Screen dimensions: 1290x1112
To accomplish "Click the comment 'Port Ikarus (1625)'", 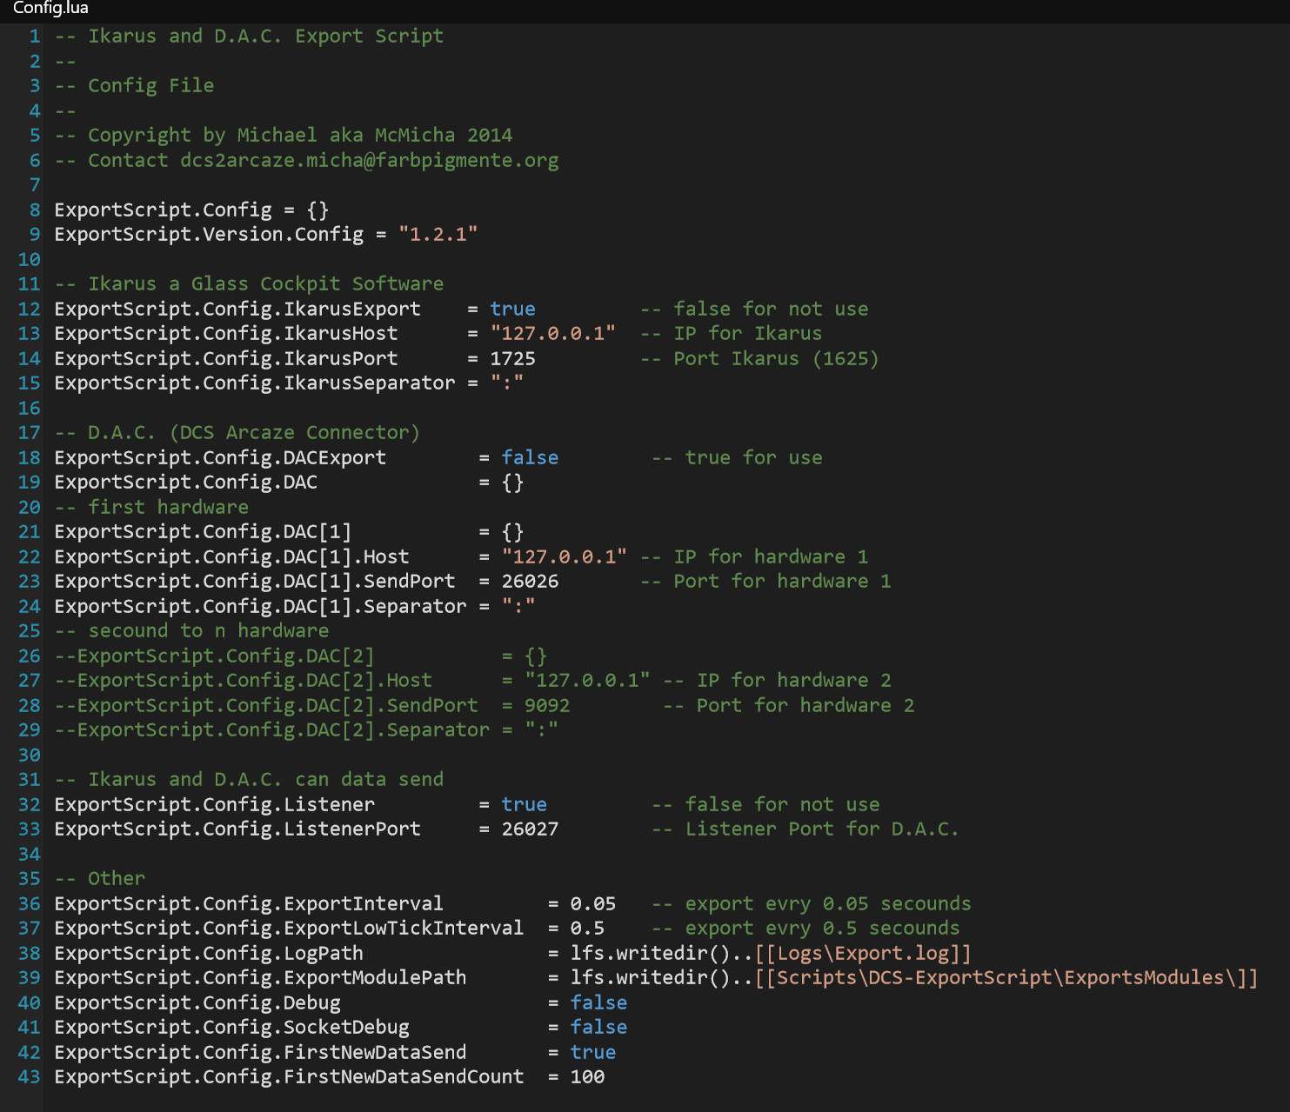I will click(776, 359).
